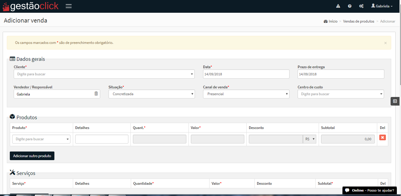Image resolution: width=401 pixels, height=196 pixels.
Task: Open the side video panel tab
Action: (x=395, y=101)
